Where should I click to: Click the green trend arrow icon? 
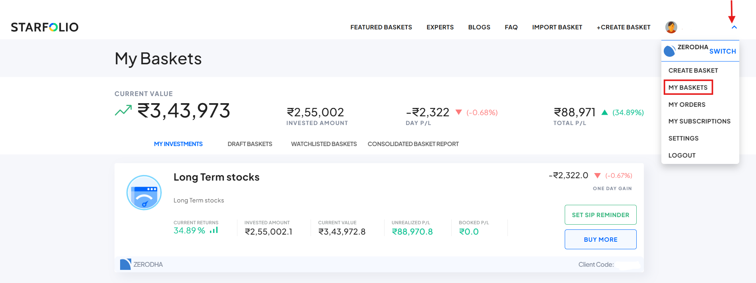[123, 110]
